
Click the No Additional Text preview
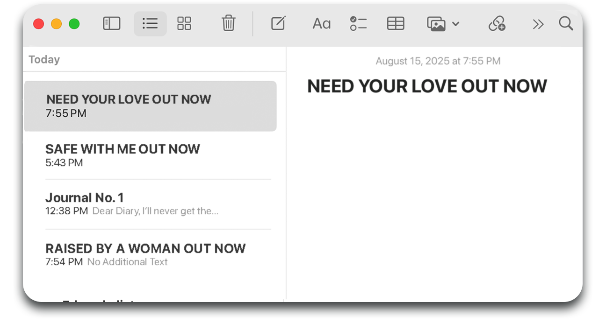point(127,262)
